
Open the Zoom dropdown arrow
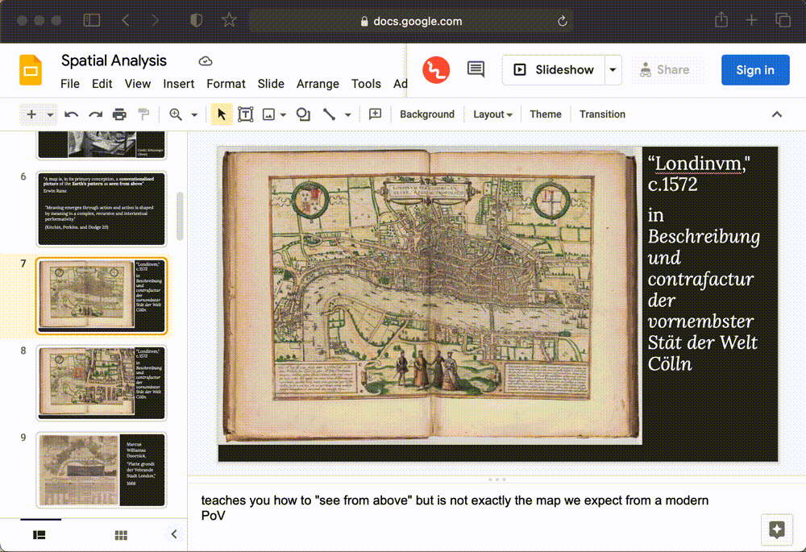point(194,114)
